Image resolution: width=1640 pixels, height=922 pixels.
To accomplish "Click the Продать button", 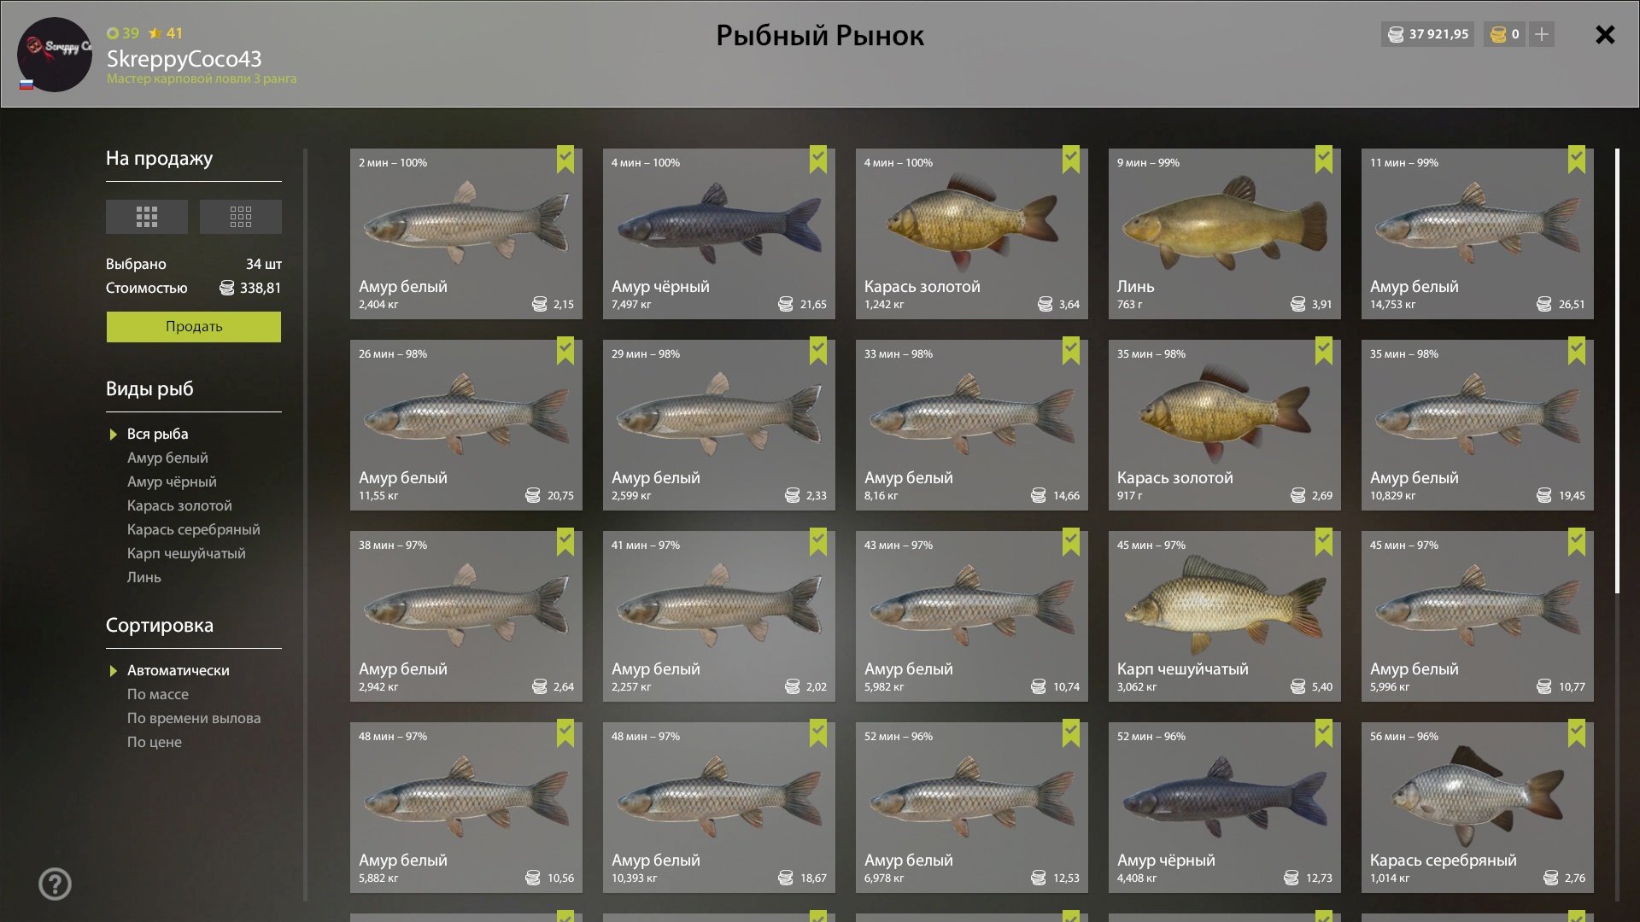I will click(194, 327).
